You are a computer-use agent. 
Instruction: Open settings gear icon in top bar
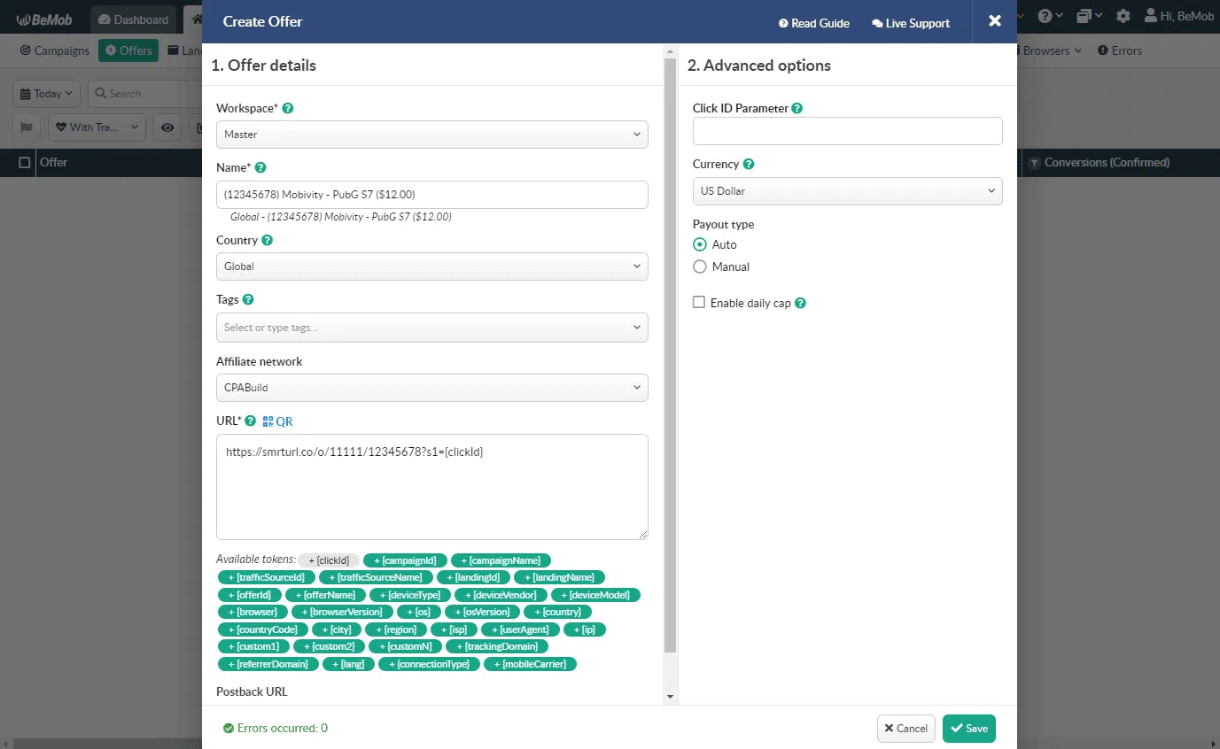tap(1123, 16)
